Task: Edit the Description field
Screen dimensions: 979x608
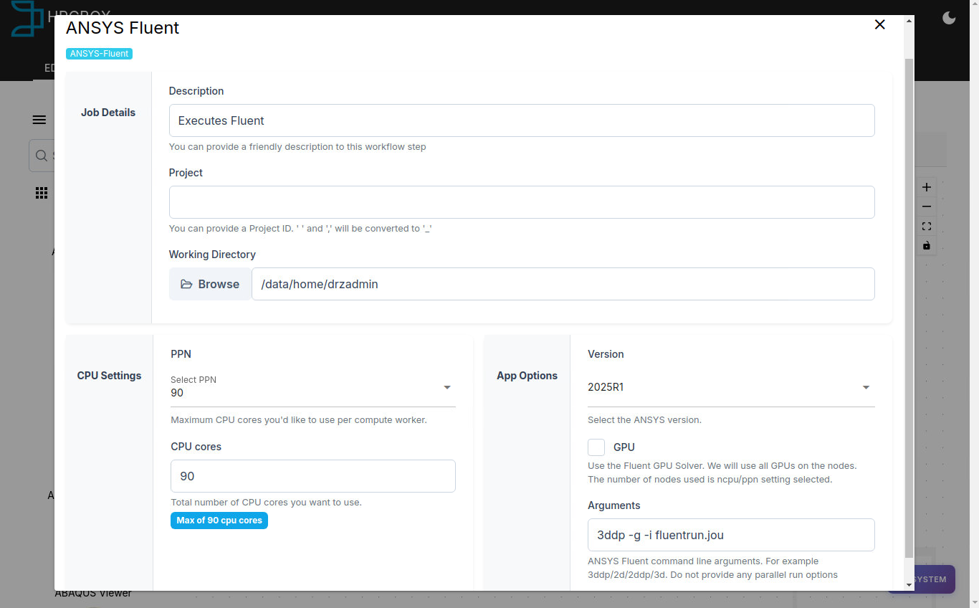Action: click(x=522, y=120)
